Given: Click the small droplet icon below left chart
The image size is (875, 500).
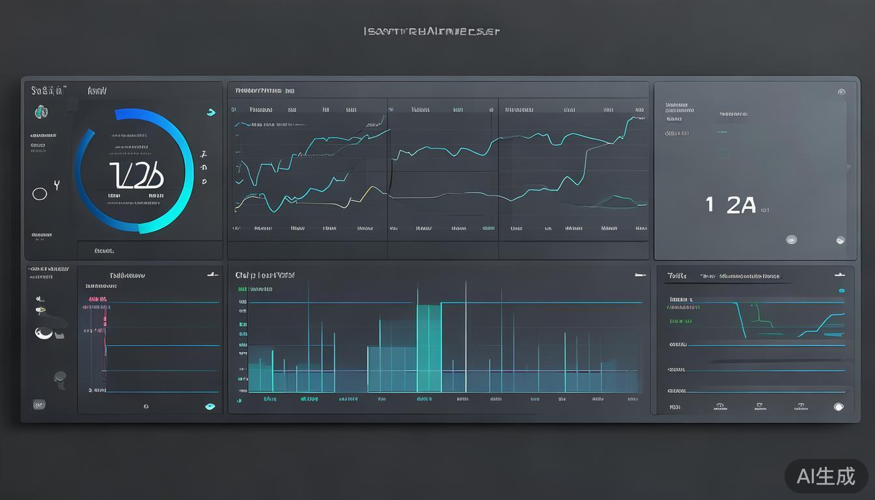Looking at the screenshot, I should (146, 406).
